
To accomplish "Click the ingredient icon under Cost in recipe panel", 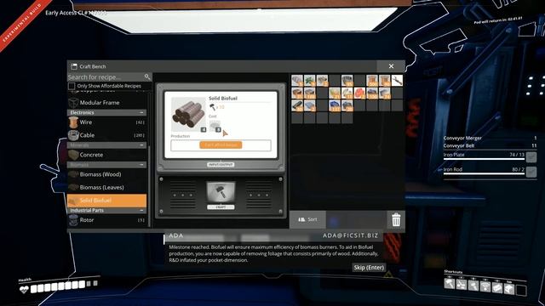I will (x=215, y=126).
